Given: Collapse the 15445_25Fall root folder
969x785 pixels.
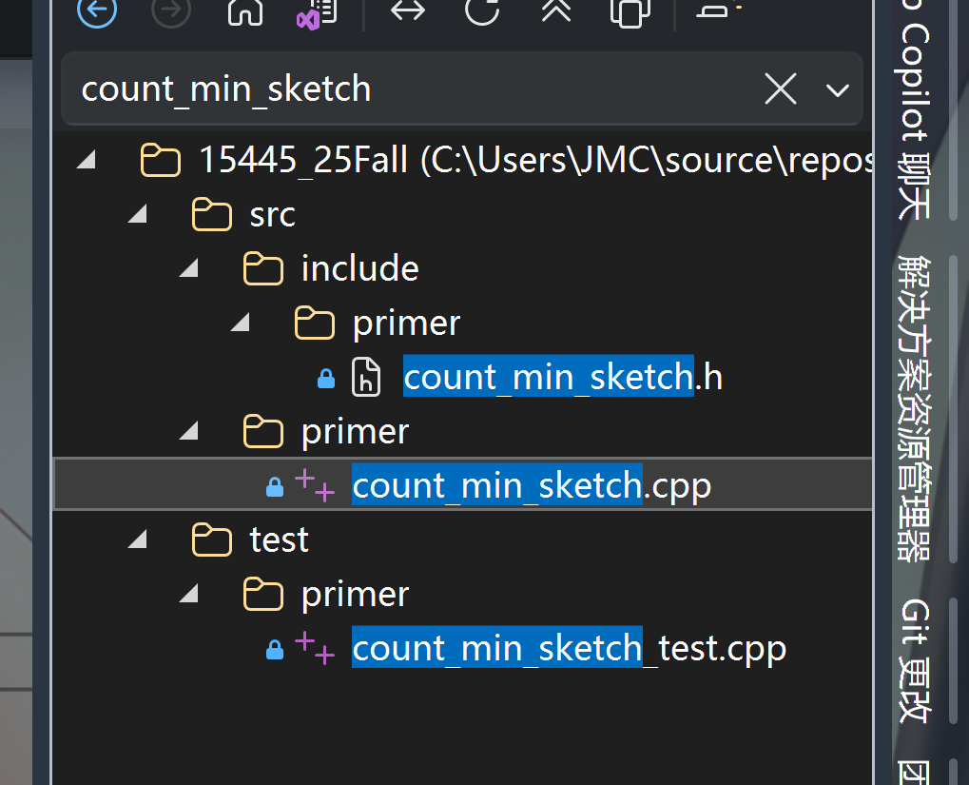Looking at the screenshot, I should pyautogui.click(x=87, y=160).
